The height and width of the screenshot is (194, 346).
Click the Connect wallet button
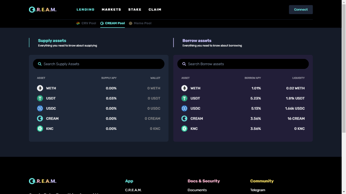pos(301,10)
